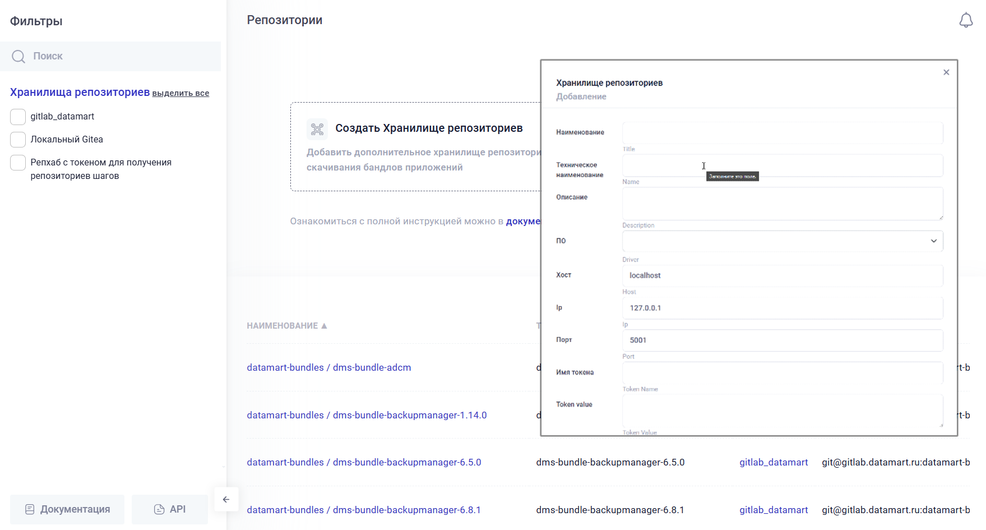The height and width of the screenshot is (530, 986).
Task: Toggle the Репхаб с токеном checkbox
Action: click(18, 163)
